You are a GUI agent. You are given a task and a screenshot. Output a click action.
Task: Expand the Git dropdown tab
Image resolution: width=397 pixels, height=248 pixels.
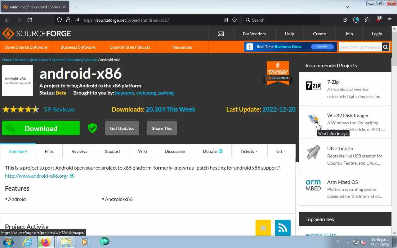pos(281,151)
